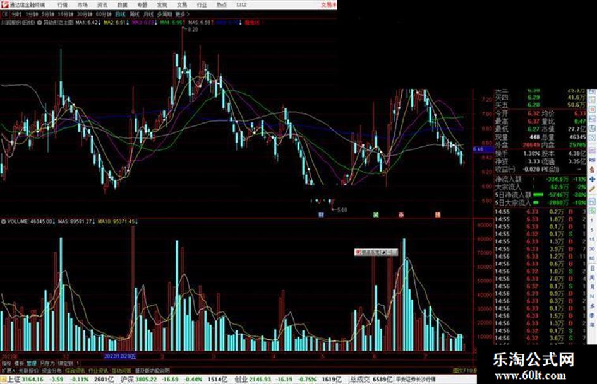The image size is (597, 384).
Task: Click the 15-minute shortcut in right sidebar
Action: [x=592, y=240]
